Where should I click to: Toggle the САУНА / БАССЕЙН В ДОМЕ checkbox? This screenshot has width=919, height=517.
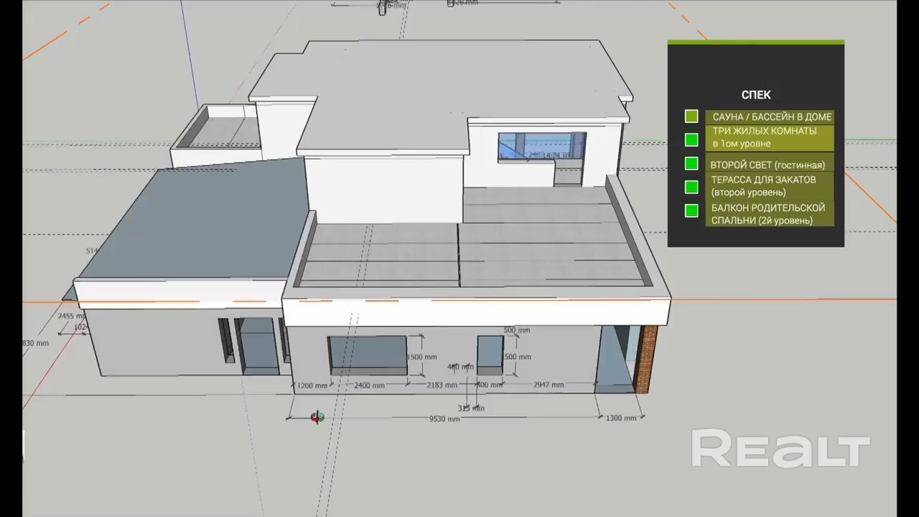pos(691,116)
